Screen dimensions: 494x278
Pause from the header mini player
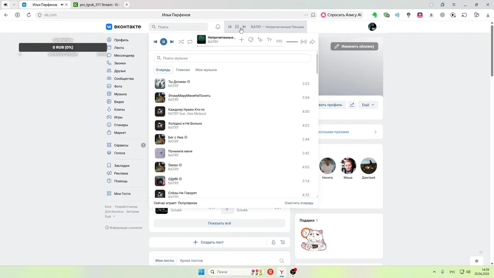pyautogui.click(x=237, y=27)
